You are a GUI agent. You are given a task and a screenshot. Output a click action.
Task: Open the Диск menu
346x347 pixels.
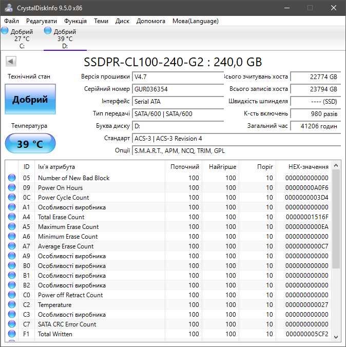coord(122,21)
